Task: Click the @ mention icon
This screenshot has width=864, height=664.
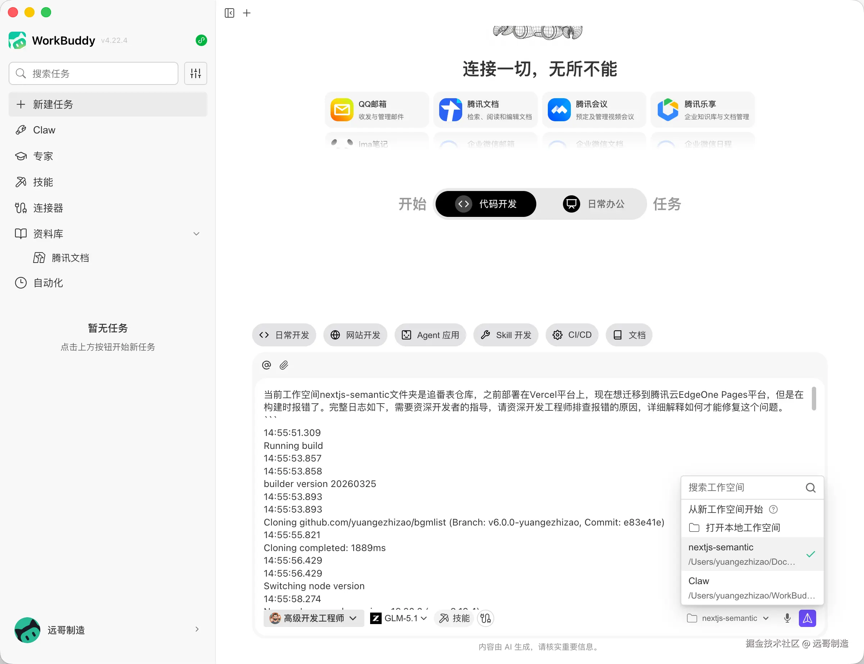Action: (267, 365)
